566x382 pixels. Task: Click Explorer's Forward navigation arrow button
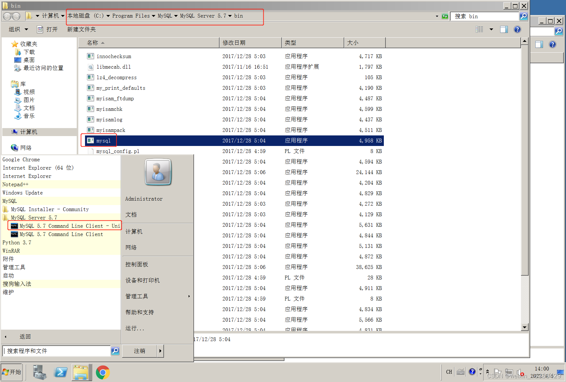[x=16, y=16]
